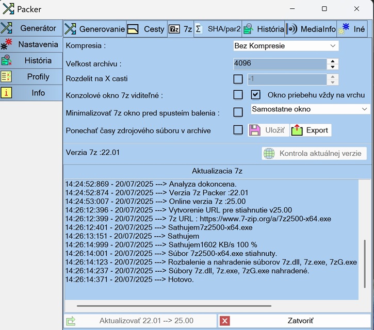Click the MediaInfo speaker icon
The image size is (374, 330).
pos(291,29)
